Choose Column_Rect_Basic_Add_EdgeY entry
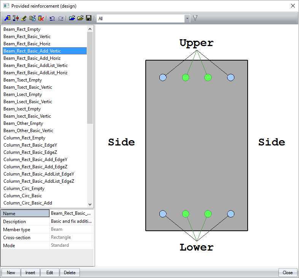The width and height of the screenshot is (299, 278). [45, 160]
